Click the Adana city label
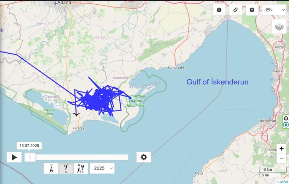This screenshot has height=184, width=289. (64, 3)
